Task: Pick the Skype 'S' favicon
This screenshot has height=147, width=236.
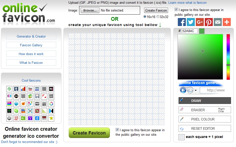Action: point(16,111)
